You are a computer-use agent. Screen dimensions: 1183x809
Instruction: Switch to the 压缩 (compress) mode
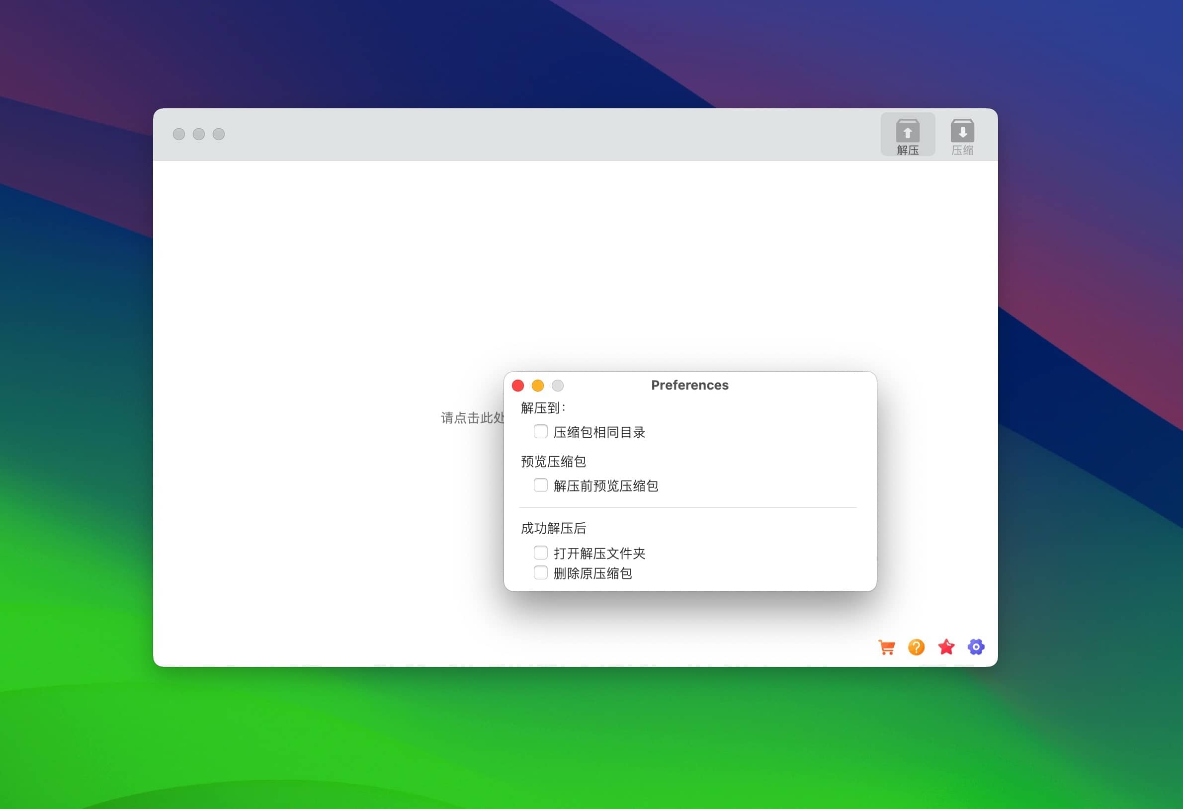coord(962,135)
